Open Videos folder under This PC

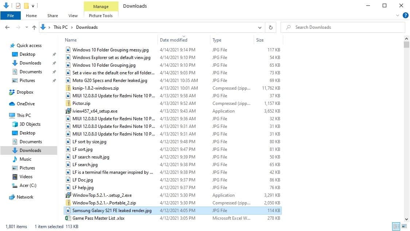click(x=26, y=177)
